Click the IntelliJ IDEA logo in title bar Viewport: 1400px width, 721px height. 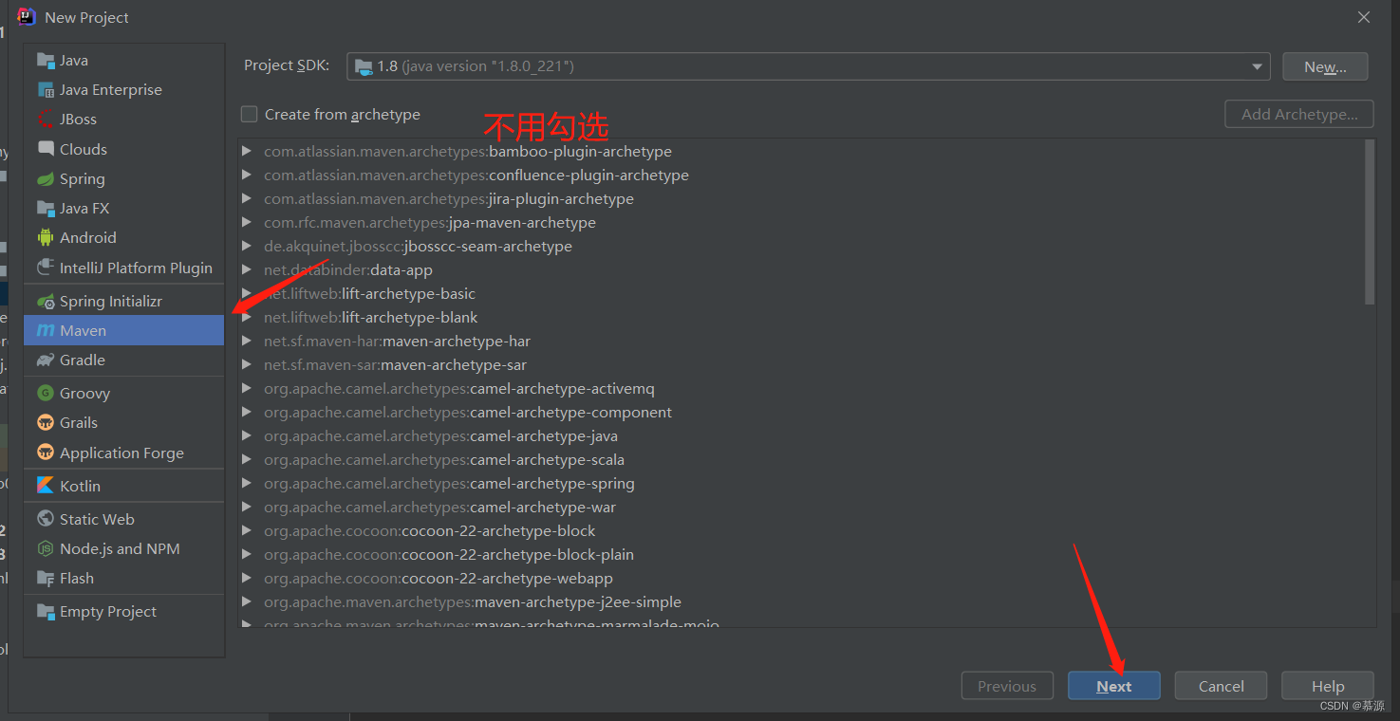27,17
